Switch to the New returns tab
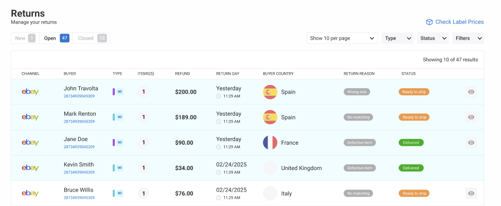Image resolution: width=501 pixels, height=206 pixels. tap(25, 38)
